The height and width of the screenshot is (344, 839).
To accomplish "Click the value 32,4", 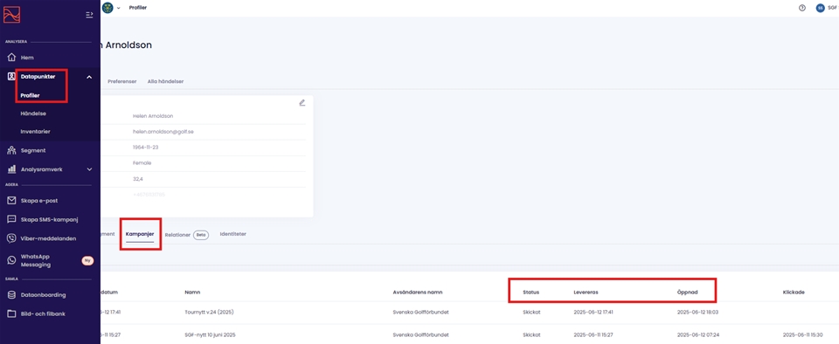I will pyautogui.click(x=138, y=180).
